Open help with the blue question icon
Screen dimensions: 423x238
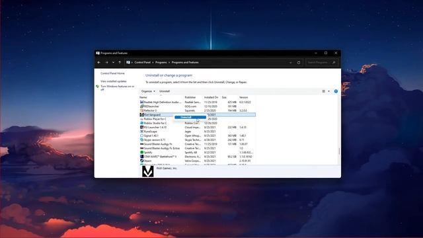pos(336,91)
